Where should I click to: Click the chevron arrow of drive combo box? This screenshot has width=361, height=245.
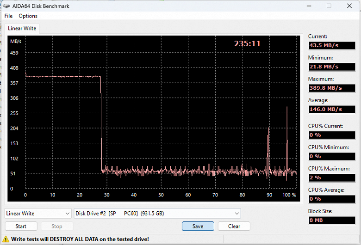pyautogui.click(x=237, y=214)
